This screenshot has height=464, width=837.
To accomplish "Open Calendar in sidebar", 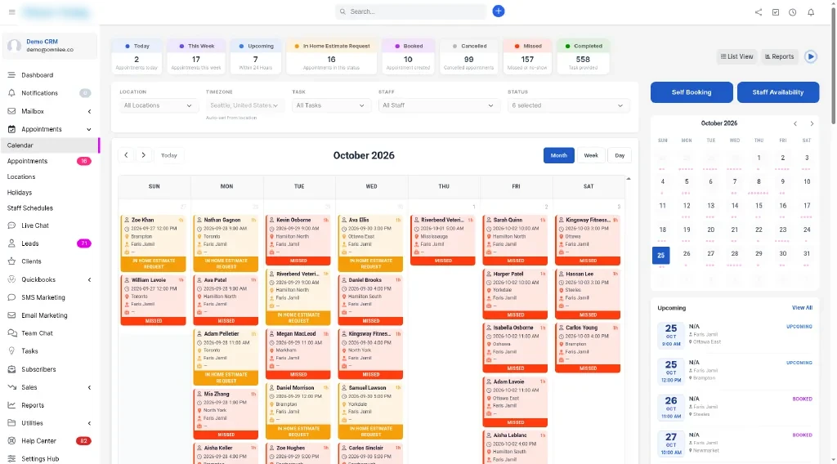I will (50, 145).
